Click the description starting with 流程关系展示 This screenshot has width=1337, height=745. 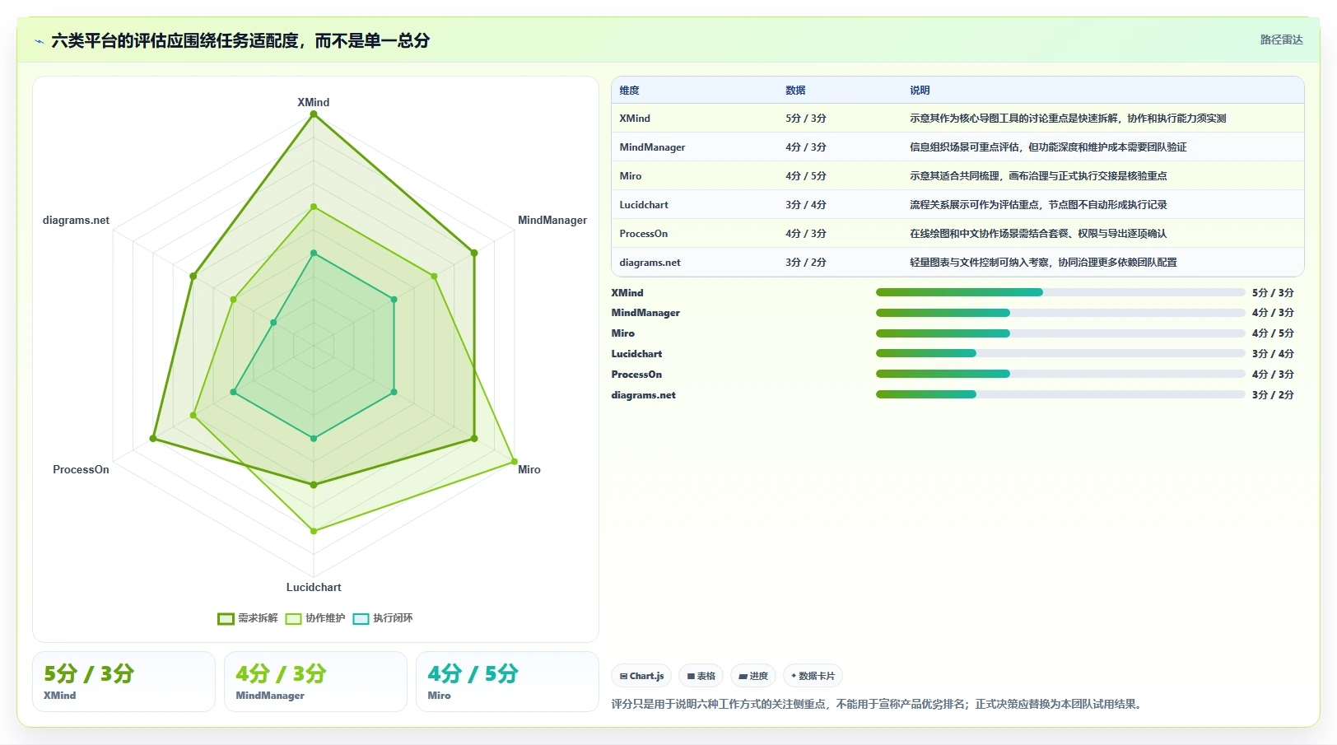coord(1038,205)
